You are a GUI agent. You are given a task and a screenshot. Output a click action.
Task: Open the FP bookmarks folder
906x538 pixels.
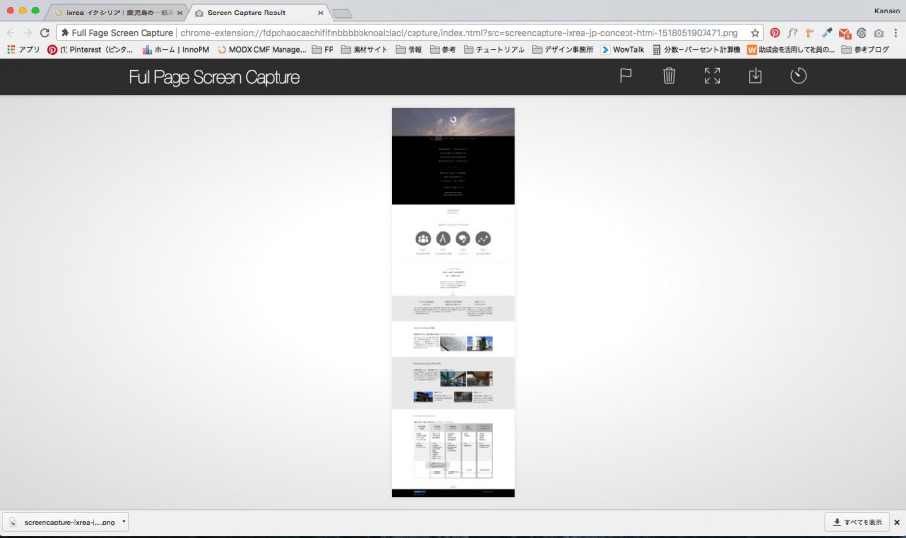tap(322, 49)
